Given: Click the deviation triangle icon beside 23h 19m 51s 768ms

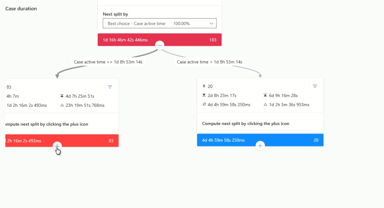Looking at the screenshot, I should click(x=62, y=105).
